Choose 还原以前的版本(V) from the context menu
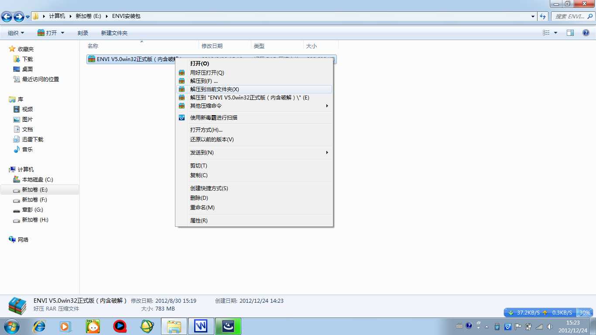The image size is (596, 335). [254, 140]
